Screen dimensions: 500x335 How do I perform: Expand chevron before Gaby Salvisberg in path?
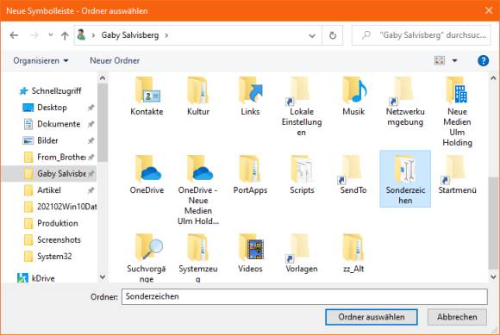(x=93, y=35)
